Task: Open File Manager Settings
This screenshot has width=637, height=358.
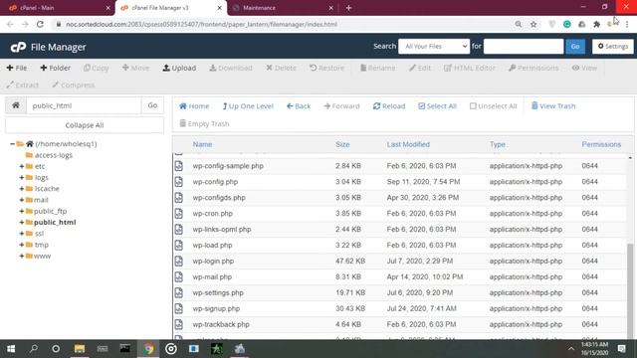Action: click(x=613, y=47)
